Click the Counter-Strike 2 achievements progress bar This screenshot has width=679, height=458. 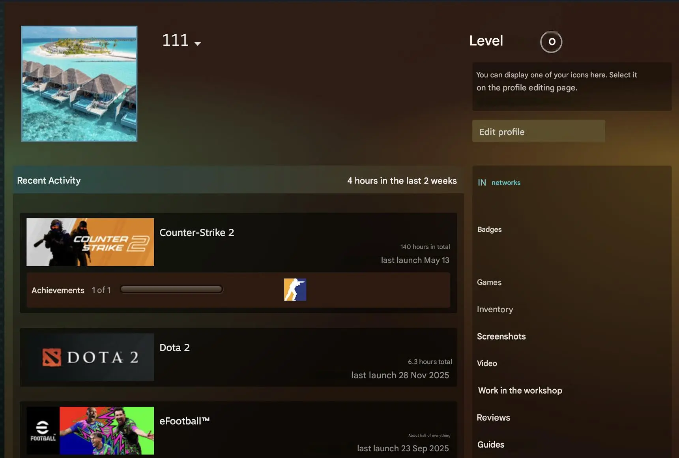[172, 289]
